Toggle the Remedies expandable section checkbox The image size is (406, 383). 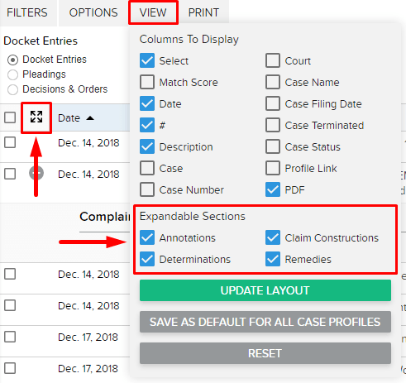pyautogui.click(x=273, y=259)
